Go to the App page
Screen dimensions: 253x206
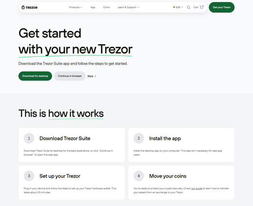(x=93, y=7)
